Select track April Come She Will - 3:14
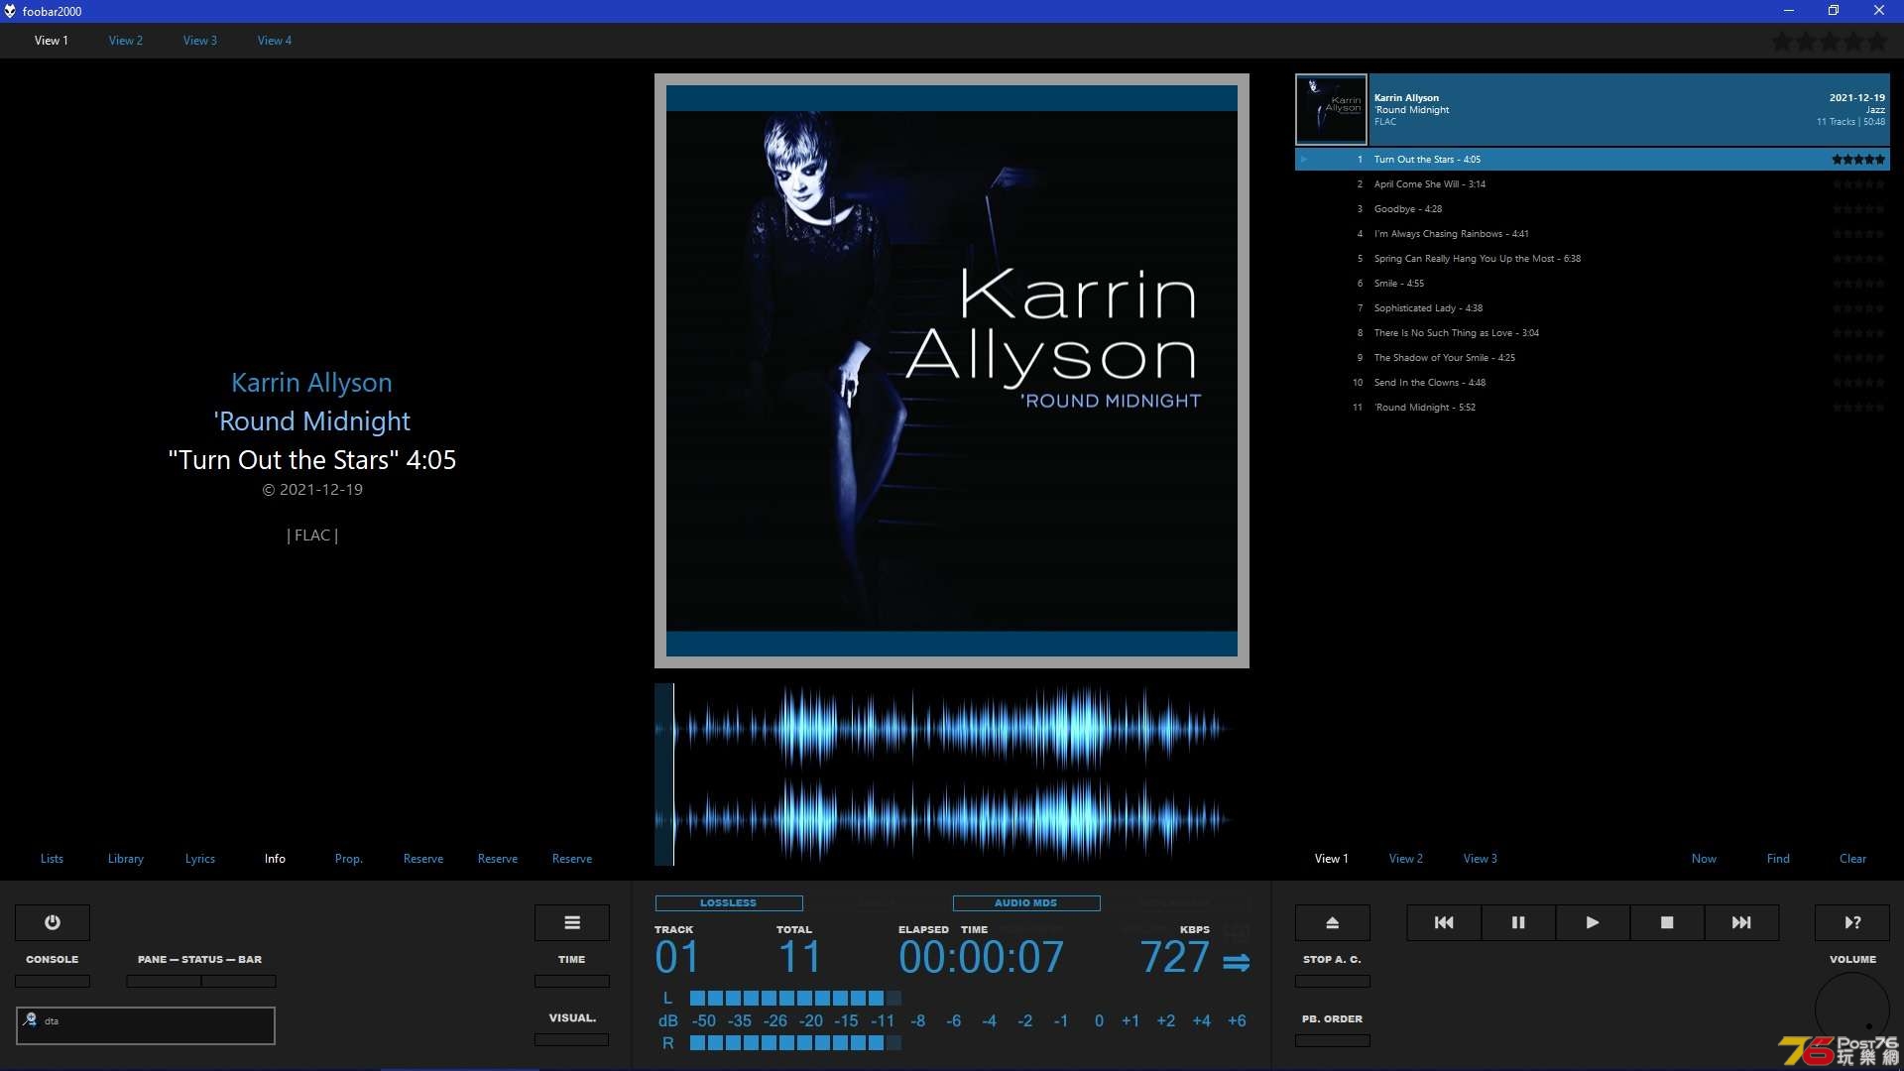1904x1071 pixels. coord(1593,184)
